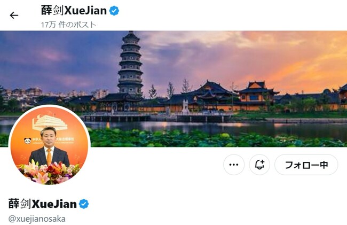Click the flower bouquet in the profile picture
Screen dimensions: 347x225
(x=49, y=173)
